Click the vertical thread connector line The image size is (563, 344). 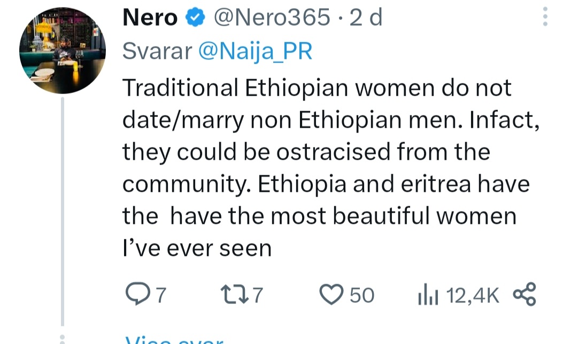(x=63, y=212)
